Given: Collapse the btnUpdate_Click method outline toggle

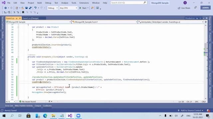Looking at the screenshot, I should [18, 57].
